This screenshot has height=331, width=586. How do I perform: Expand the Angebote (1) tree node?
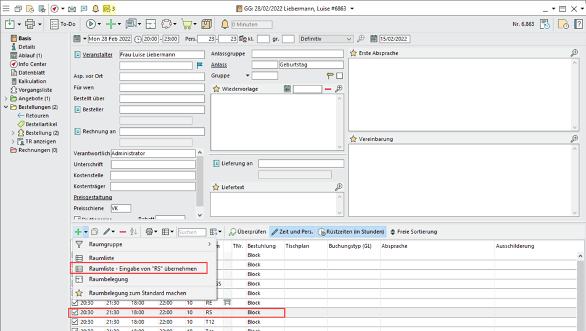pos(6,98)
